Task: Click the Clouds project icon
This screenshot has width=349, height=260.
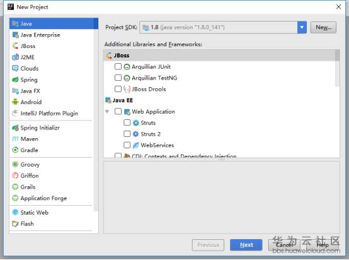Action: (x=15, y=68)
